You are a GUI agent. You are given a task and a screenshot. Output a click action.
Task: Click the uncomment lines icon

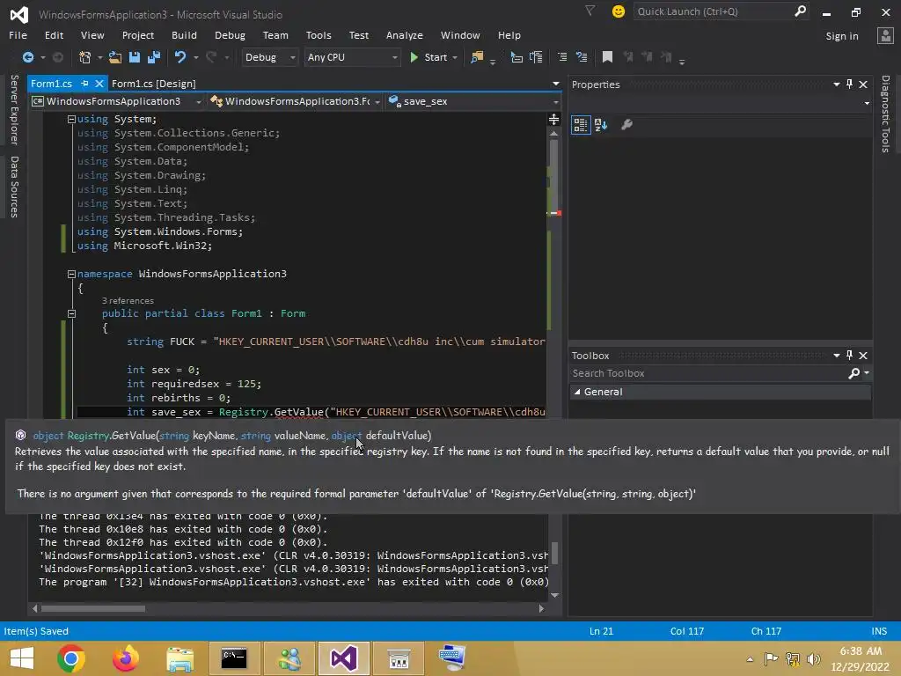point(582,57)
